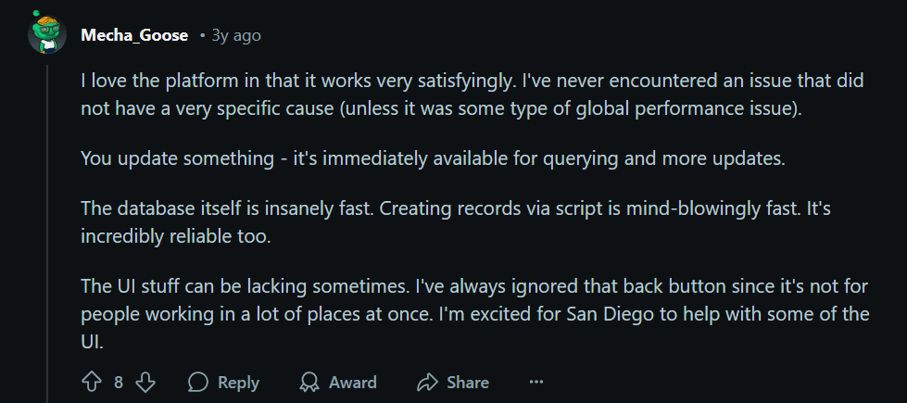Open Mecha_Goose's goose avatar

point(46,33)
